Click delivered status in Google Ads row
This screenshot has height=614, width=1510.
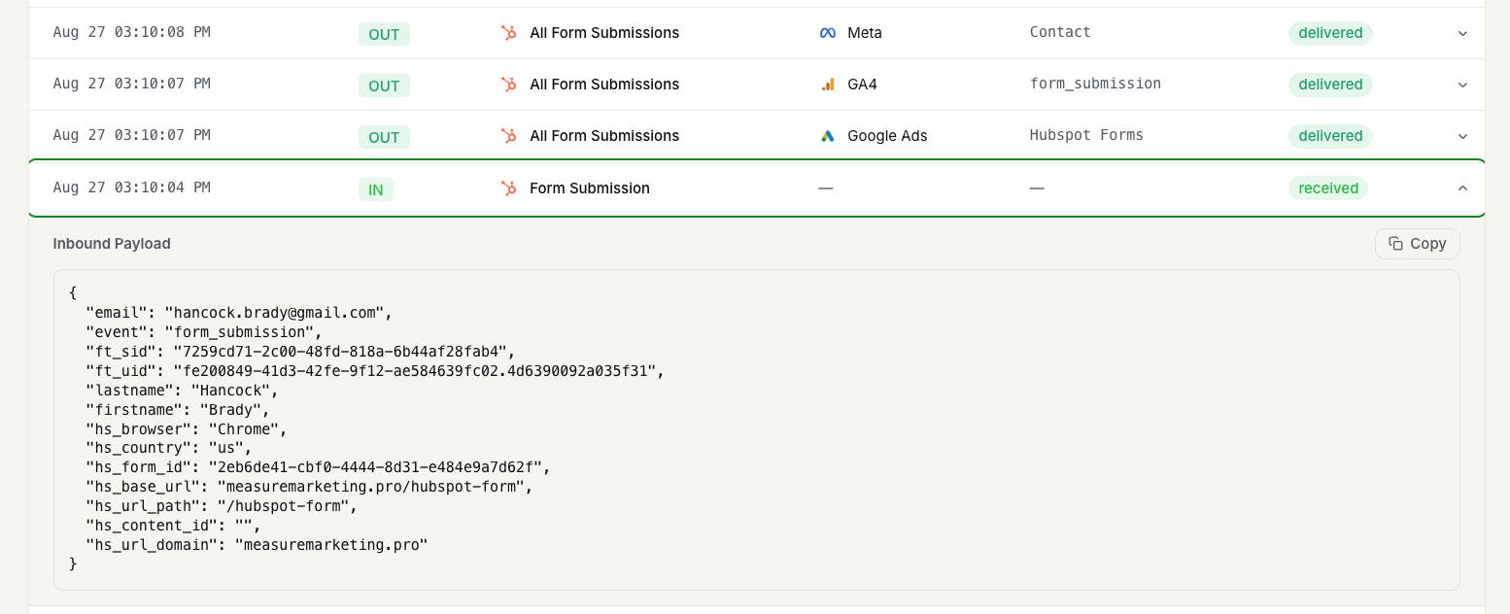click(1330, 136)
